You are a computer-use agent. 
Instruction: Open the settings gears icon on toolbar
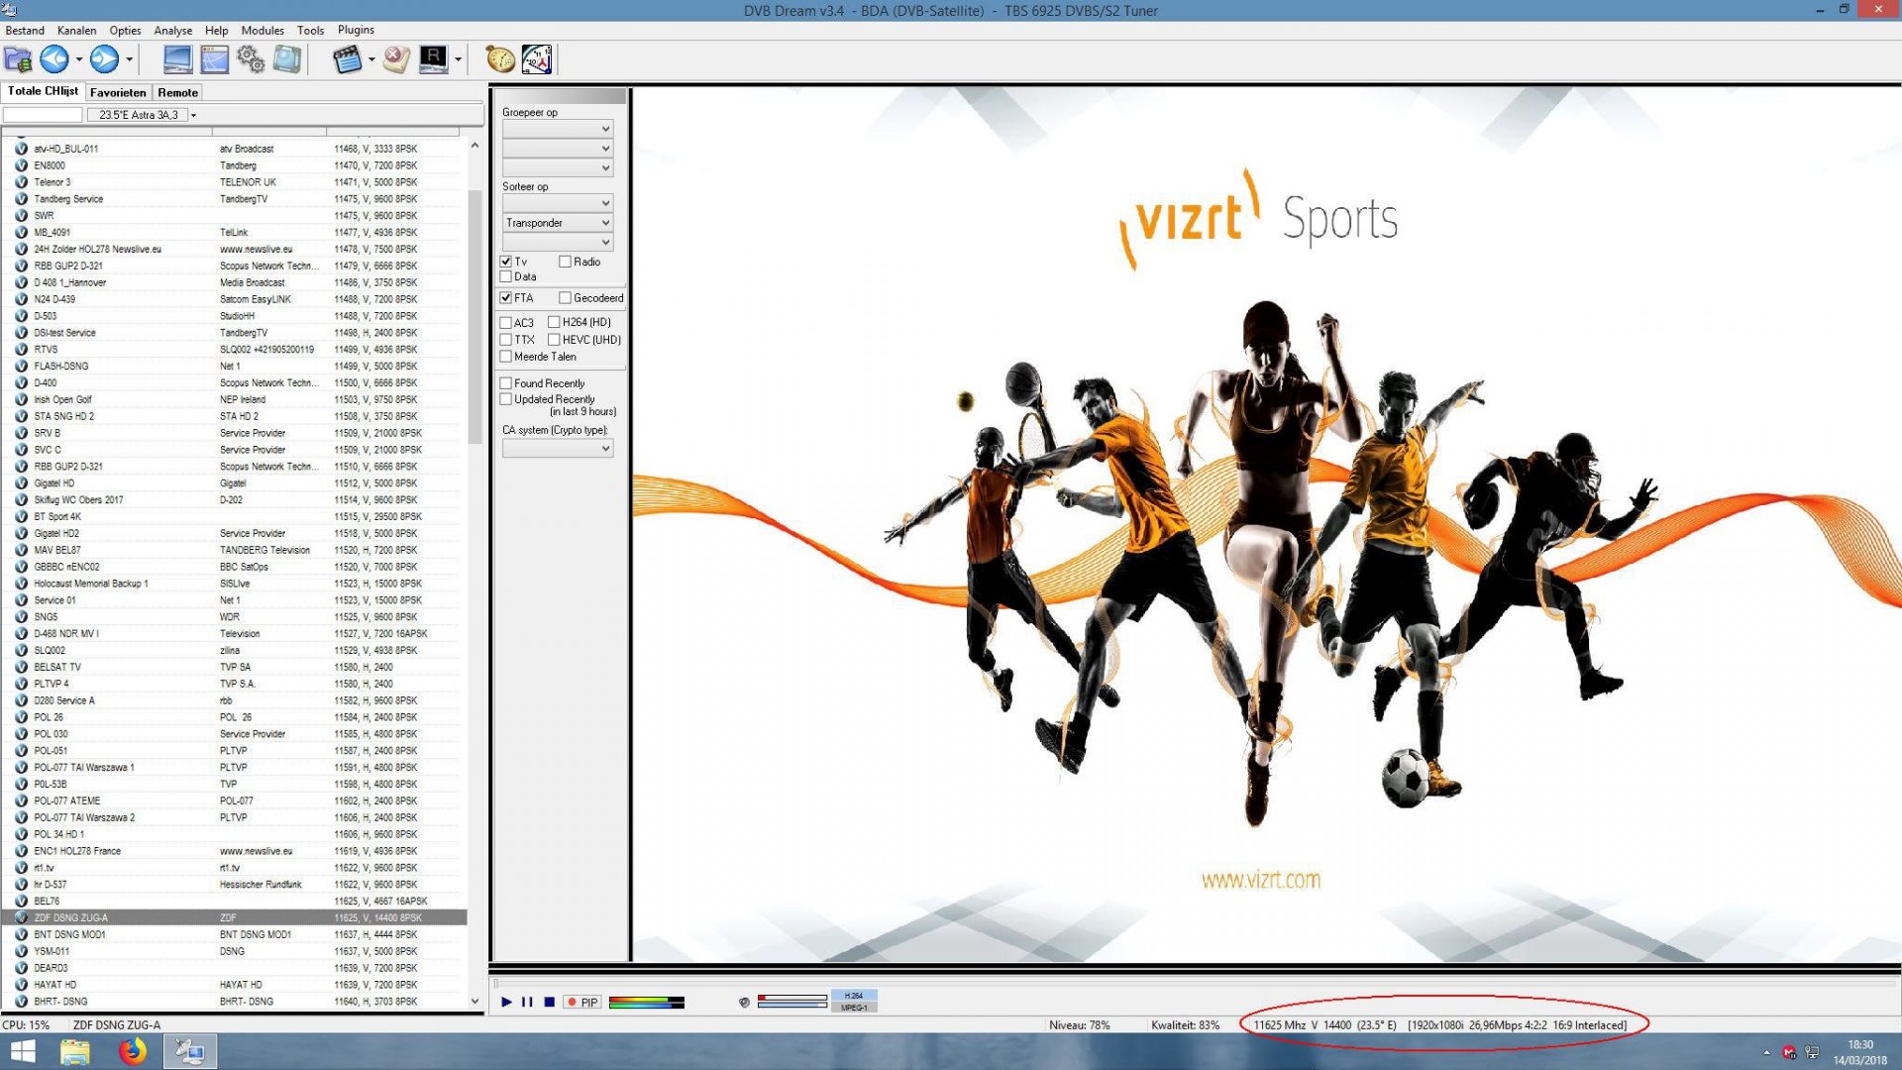click(250, 59)
